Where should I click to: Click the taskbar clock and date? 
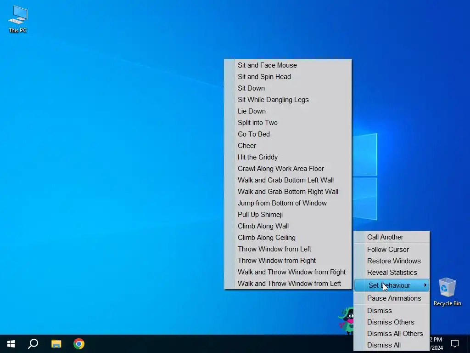tap(436, 344)
